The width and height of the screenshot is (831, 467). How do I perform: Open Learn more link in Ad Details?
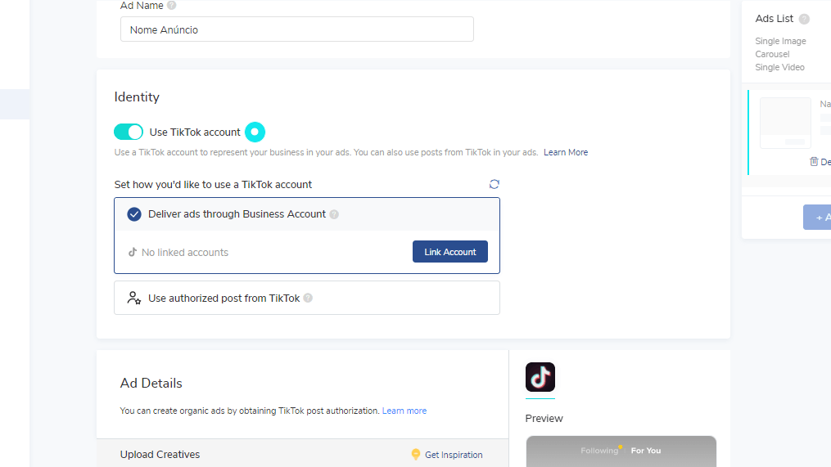tap(404, 411)
